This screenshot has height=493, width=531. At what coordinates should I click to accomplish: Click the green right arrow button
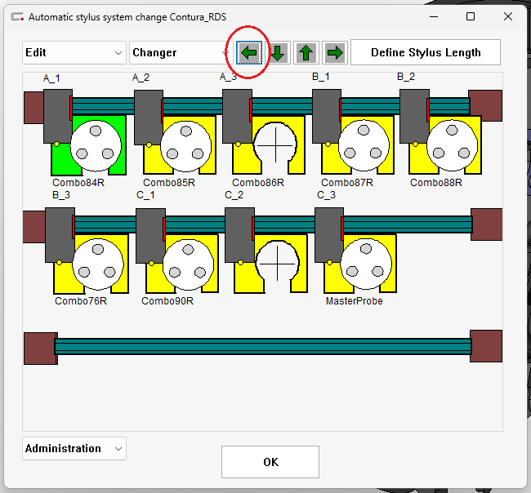pyautogui.click(x=335, y=53)
